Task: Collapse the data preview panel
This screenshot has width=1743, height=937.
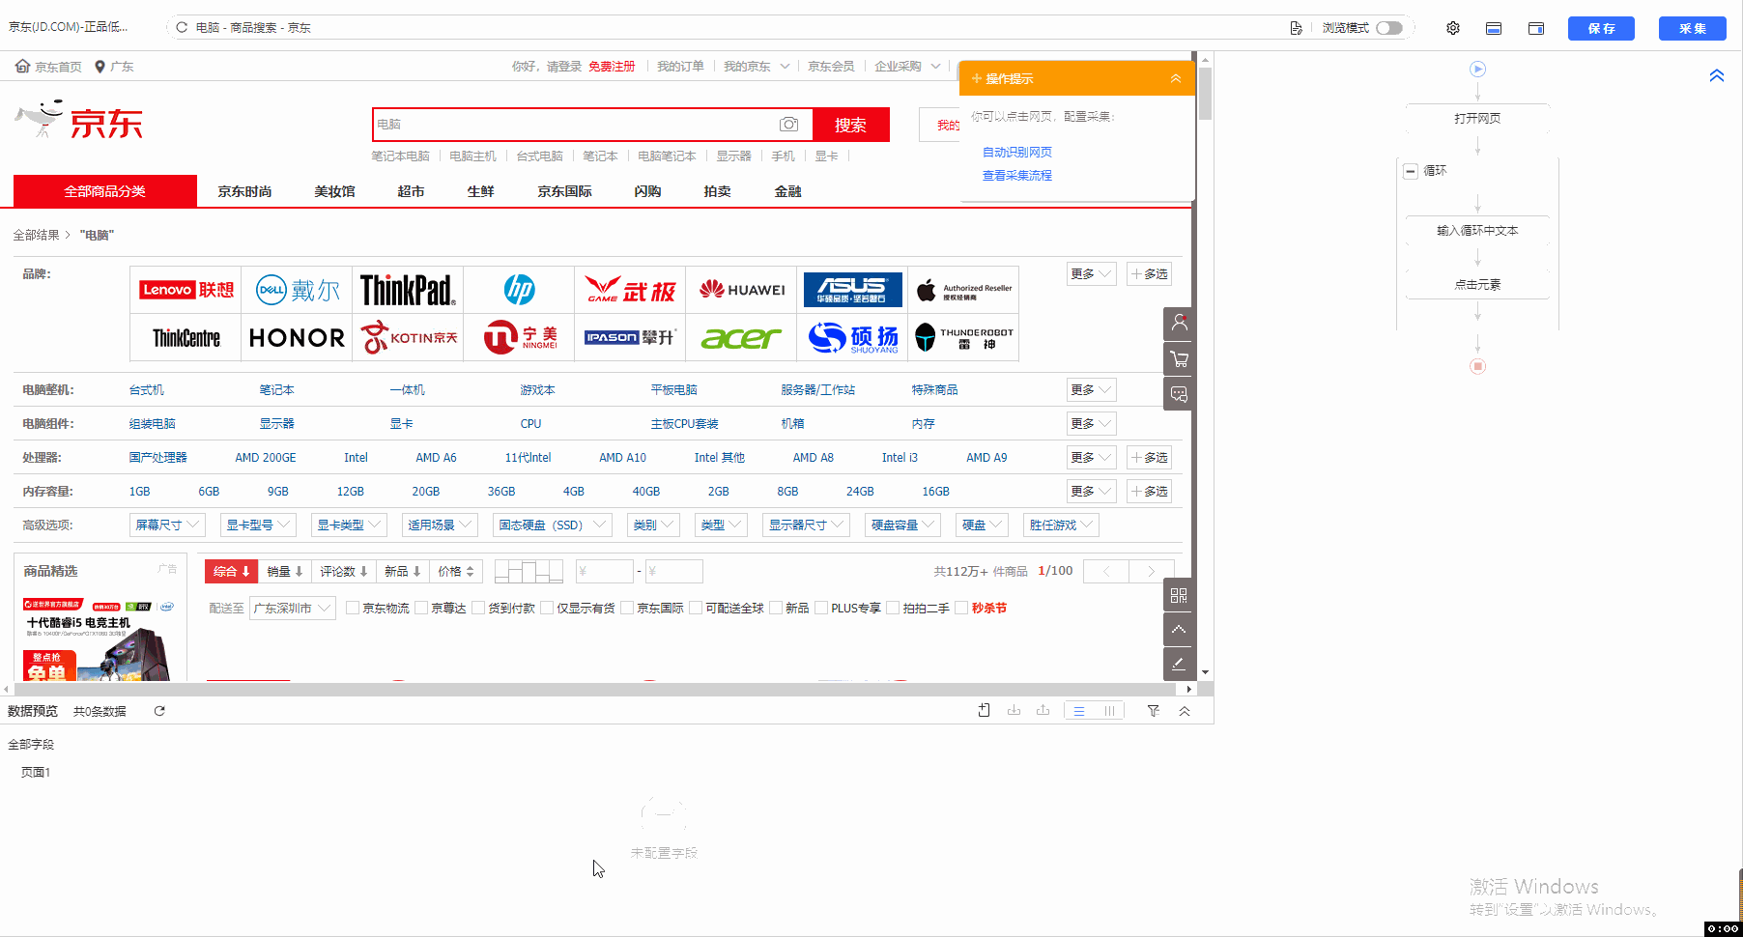Action: pos(1185,711)
